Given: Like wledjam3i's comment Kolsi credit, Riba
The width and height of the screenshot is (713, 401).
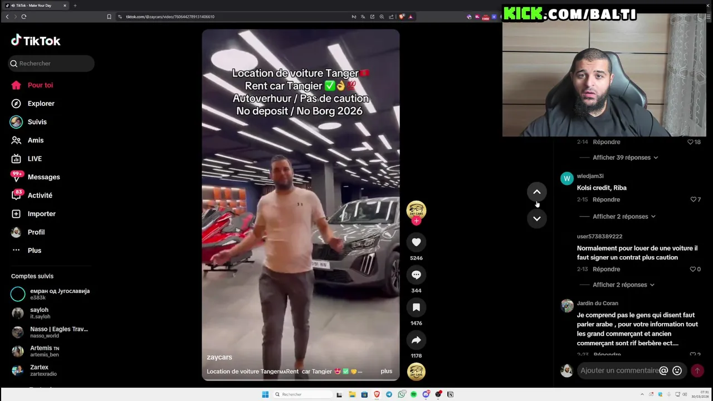Looking at the screenshot, I should 694,199.
